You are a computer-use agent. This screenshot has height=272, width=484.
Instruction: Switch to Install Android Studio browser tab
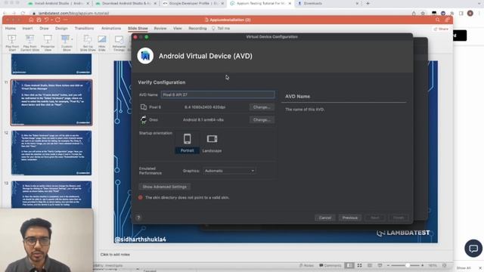click(x=58, y=3)
